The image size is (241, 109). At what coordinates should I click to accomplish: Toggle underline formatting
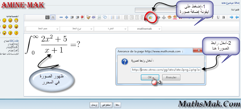[x=218, y=17]
